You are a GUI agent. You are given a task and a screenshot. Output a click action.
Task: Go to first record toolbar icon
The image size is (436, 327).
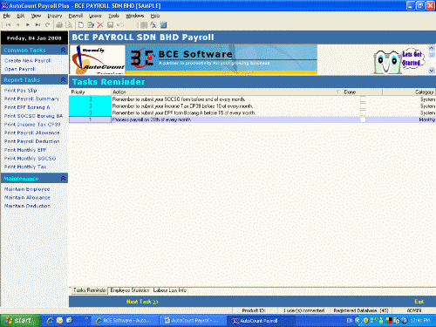tap(8, 25)
